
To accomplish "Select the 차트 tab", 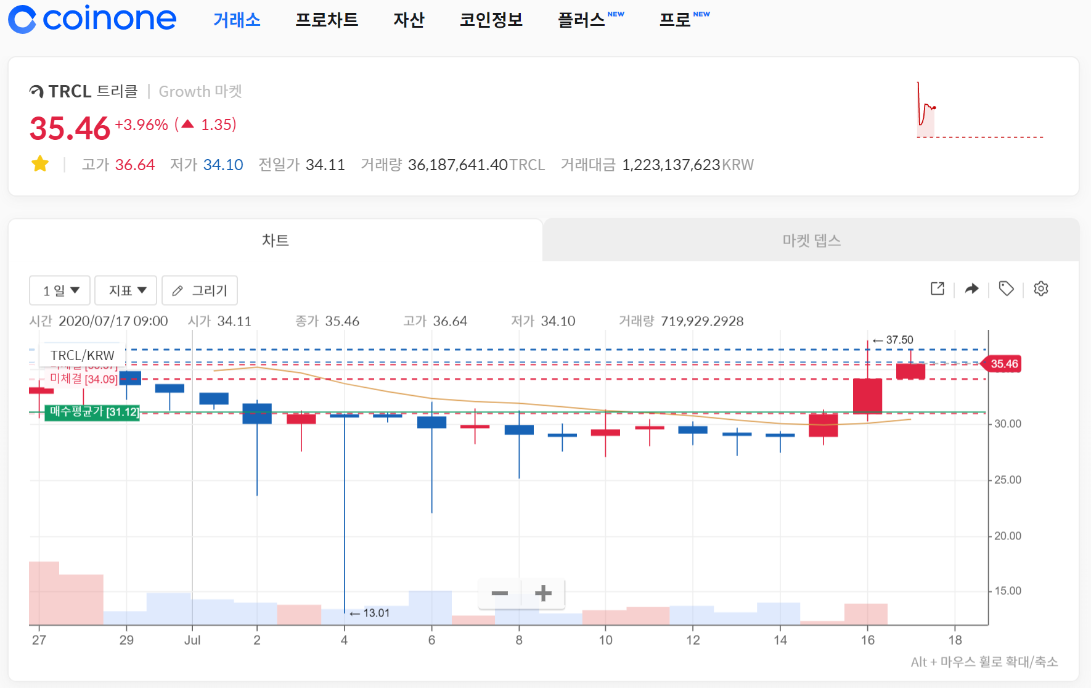I will point(276,240).
